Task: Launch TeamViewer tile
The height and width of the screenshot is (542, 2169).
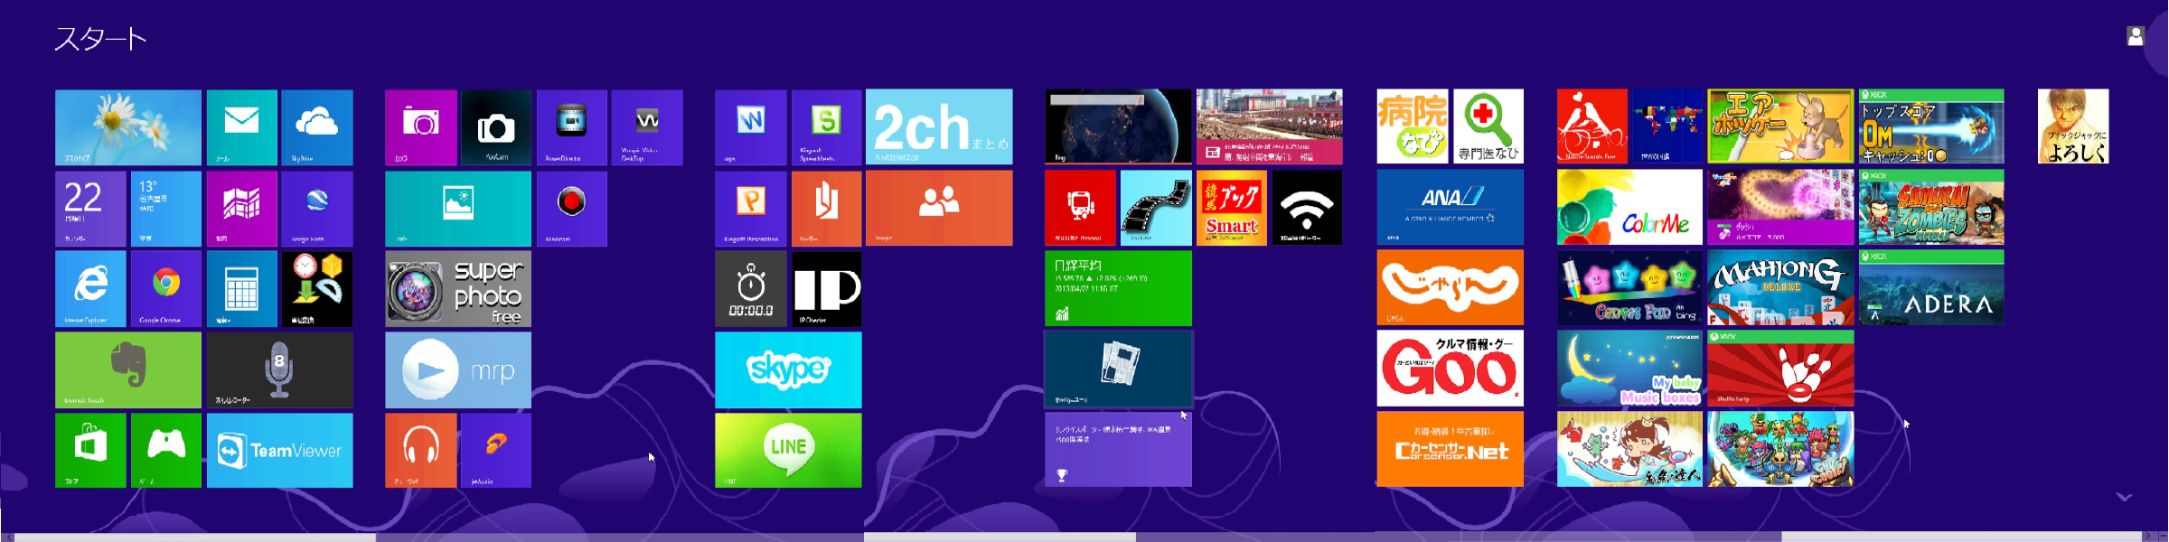Action: [x=279, y=450]
